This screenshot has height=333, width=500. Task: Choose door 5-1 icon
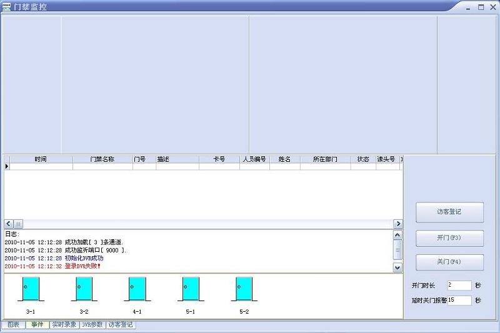[191, 290]
